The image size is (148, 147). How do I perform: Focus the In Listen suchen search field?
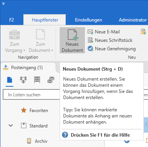31,95
